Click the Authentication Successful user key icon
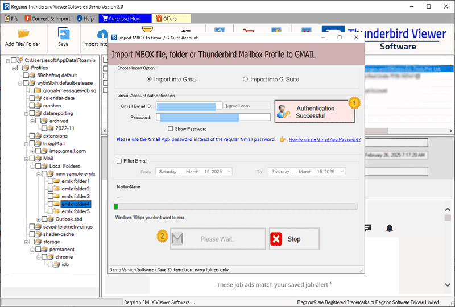This screenshot has width=455, height=307. 283,111
